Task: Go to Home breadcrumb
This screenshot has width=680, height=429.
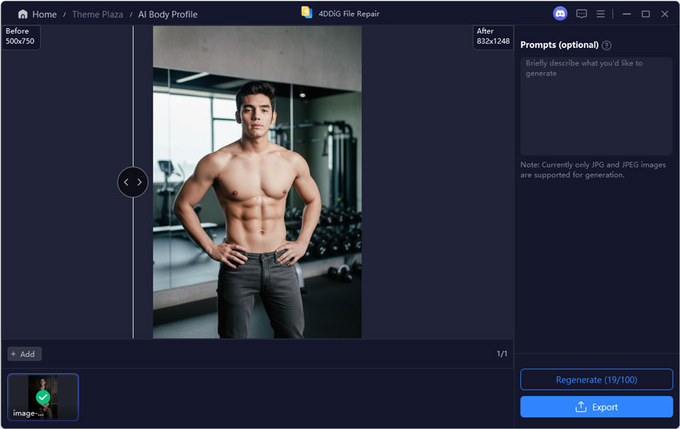Action: pos(44,14)
